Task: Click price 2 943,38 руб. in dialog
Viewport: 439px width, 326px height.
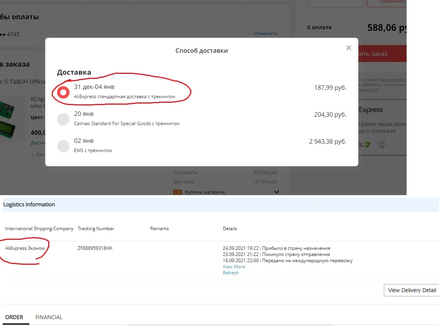Action: [x=328, y=141]
